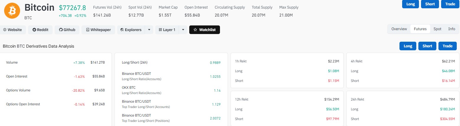
Task: Switch to the Futures tab
Action: (x=420, y=29)
